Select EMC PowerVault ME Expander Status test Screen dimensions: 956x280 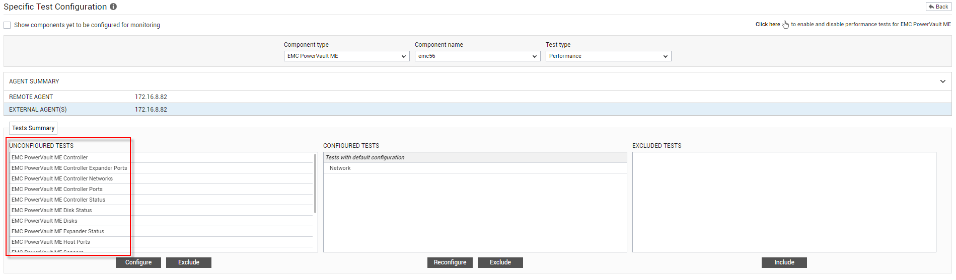tap(161, 231)
